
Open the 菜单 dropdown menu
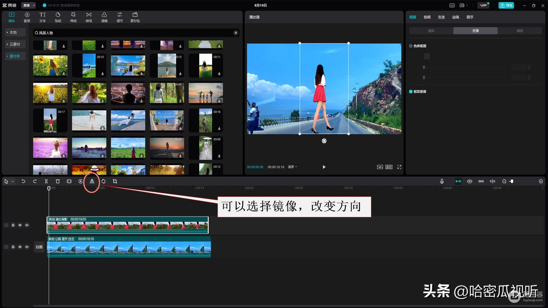[29, 5]
